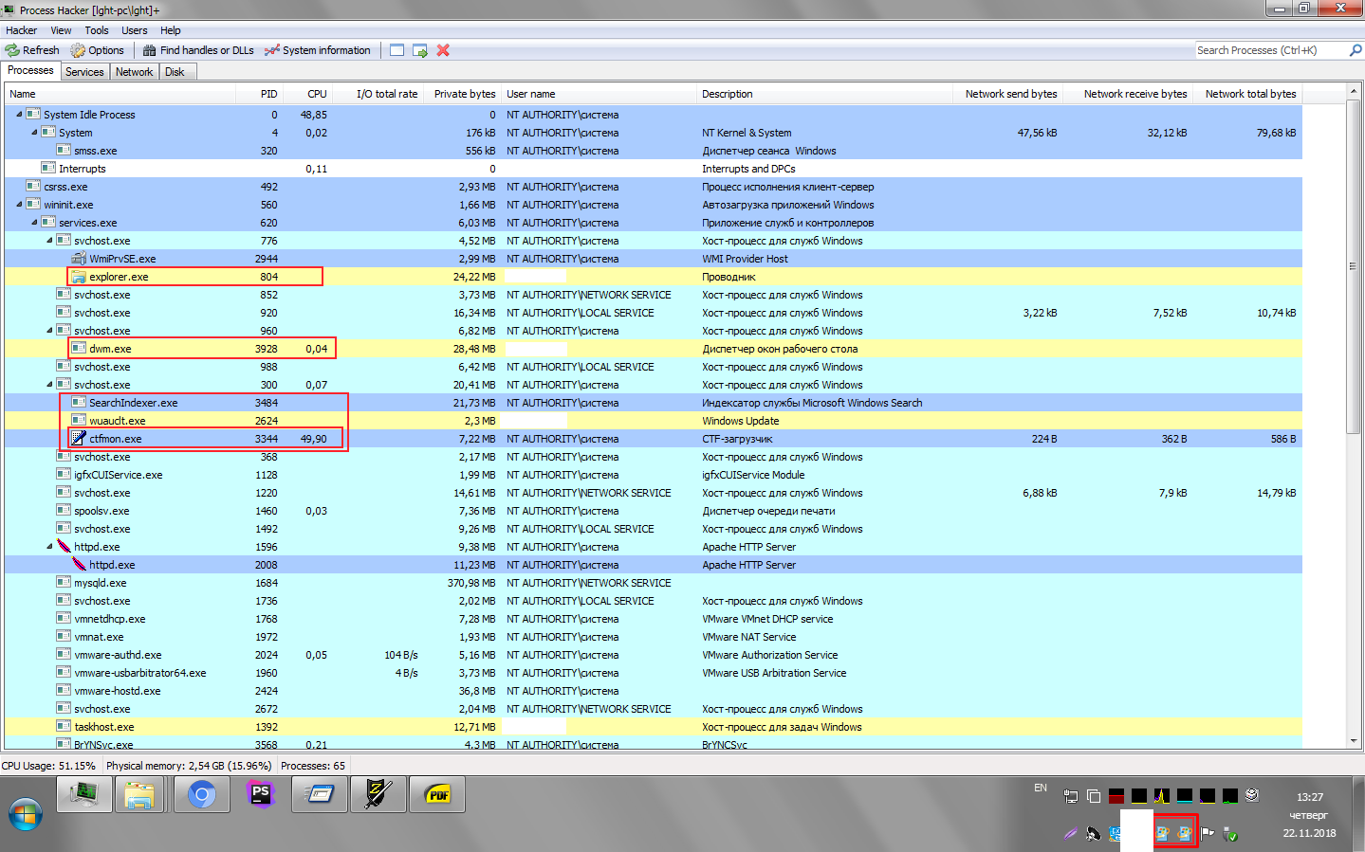
Task: Select the vmware-authd.exe process row
Action: coord(654,655)
